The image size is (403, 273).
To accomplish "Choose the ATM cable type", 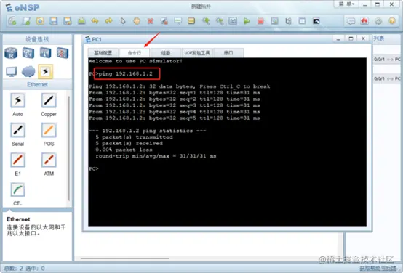I will (49, 160).
